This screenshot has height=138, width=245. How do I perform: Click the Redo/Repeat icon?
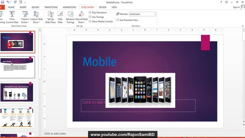pyautogui.click(x=15, y=2)
